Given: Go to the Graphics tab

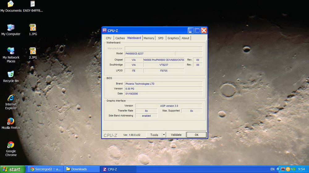Looking at the screenshot, I should coord(173,38).
